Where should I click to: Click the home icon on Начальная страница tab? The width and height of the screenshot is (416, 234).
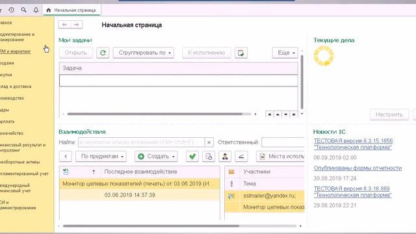coord(48,10)
